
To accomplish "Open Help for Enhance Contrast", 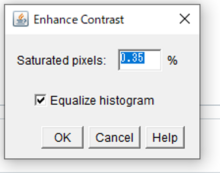I will click(165, 138).
